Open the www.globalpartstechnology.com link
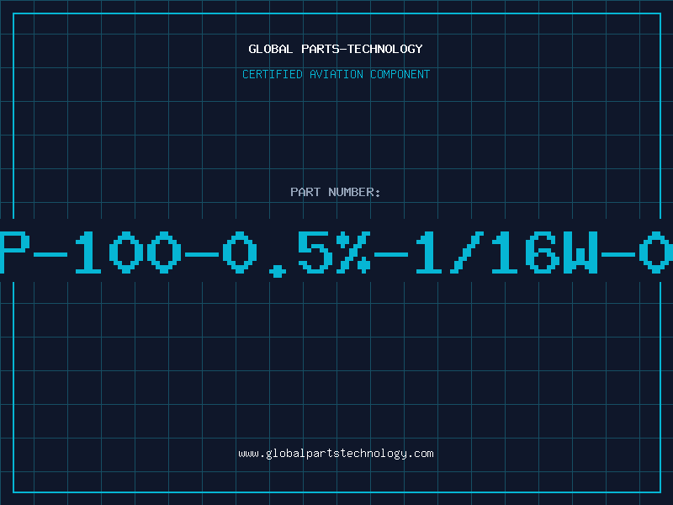This screenshot has width=673, height=505. tap(336, 454)
